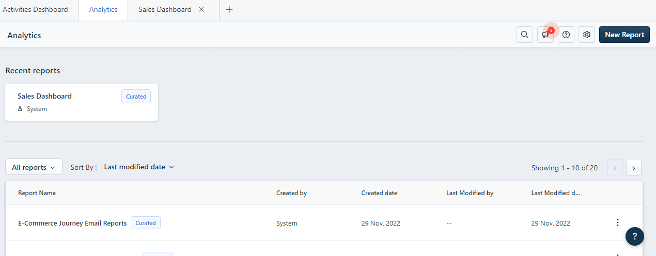Click the Last Modified by column header
The image size is (656, 256).
point(470,193)
